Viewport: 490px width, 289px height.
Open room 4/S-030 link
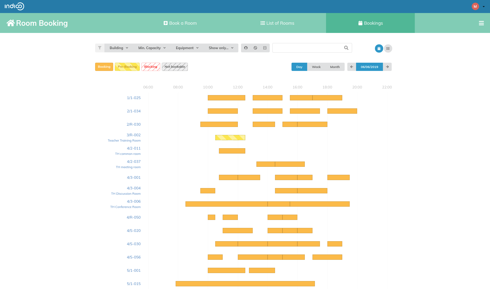tap(134, 244)
